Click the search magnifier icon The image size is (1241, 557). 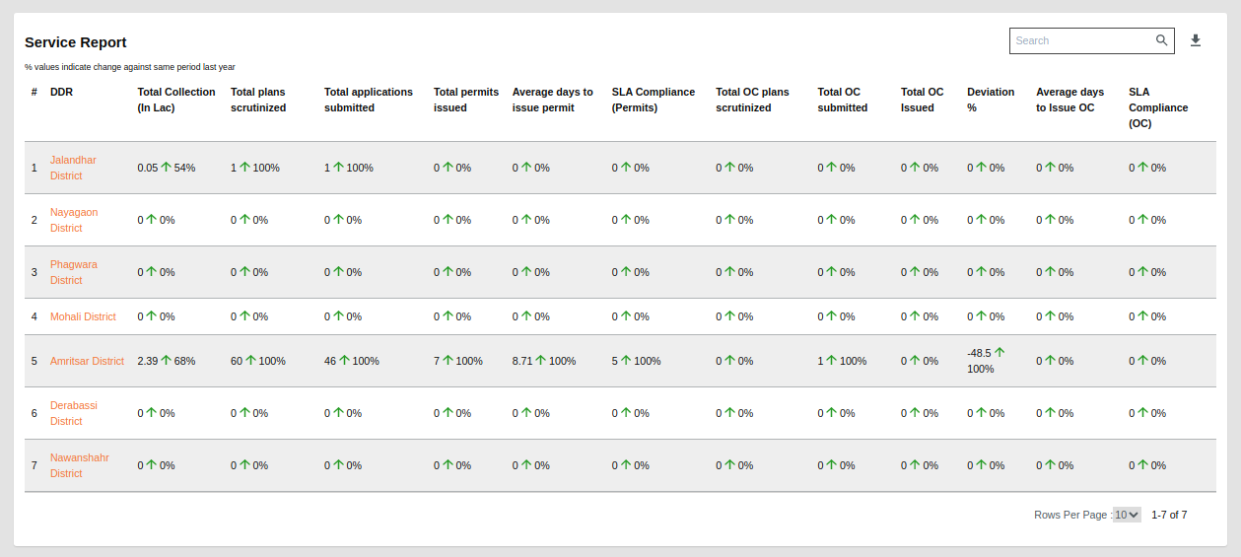point(1162,40)
